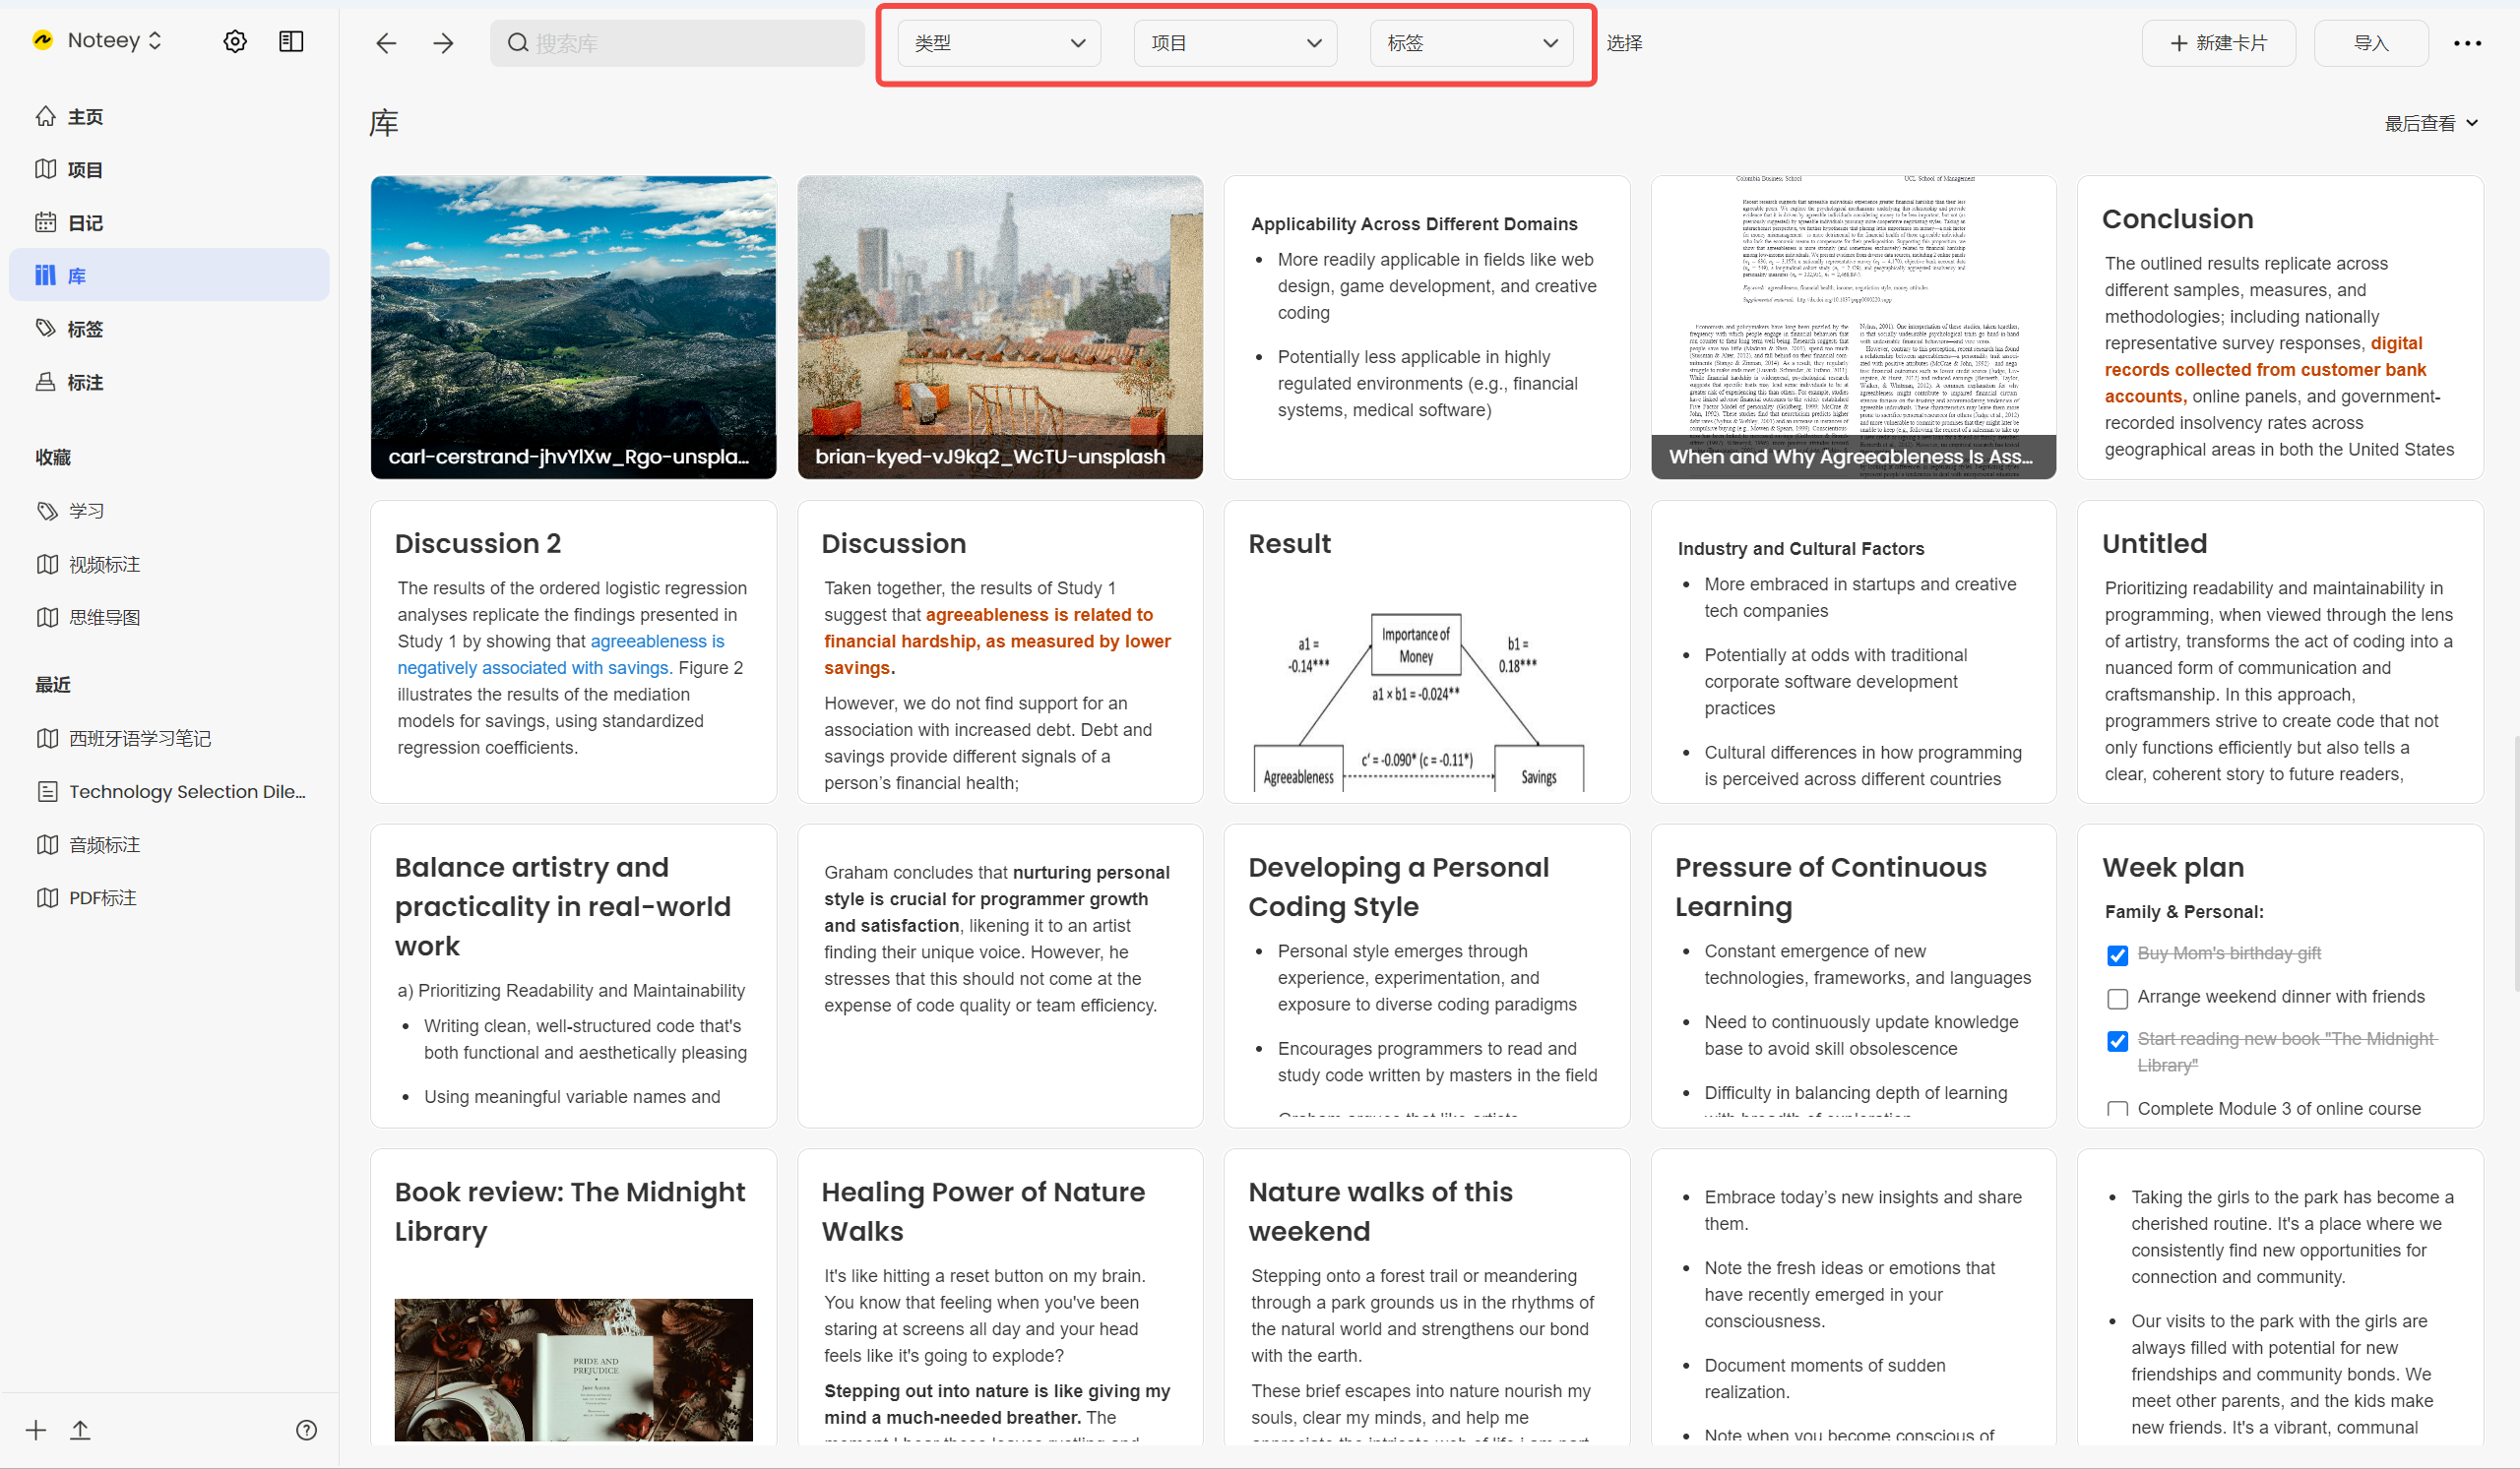Open recent item PDF标注
2520x1469 pixels.
[169, 897]
